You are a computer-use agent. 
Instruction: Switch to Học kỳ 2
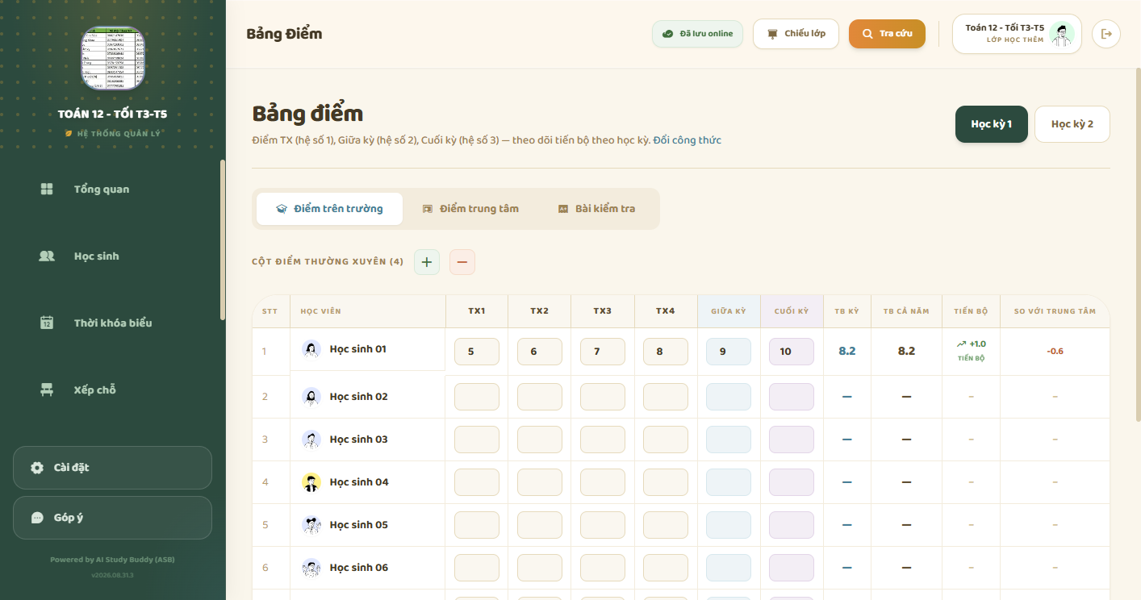point(1072,124)
